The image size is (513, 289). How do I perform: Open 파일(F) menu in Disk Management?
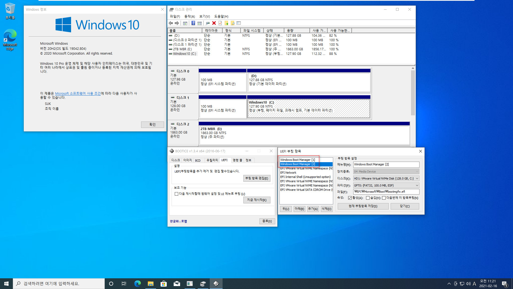175,17
